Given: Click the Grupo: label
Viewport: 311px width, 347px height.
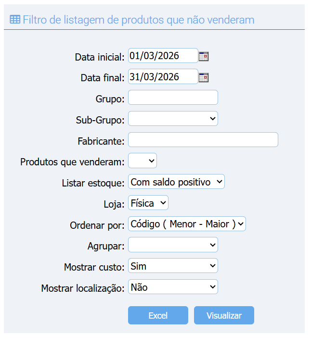Looking at the screenshot, I should point(110,99).
